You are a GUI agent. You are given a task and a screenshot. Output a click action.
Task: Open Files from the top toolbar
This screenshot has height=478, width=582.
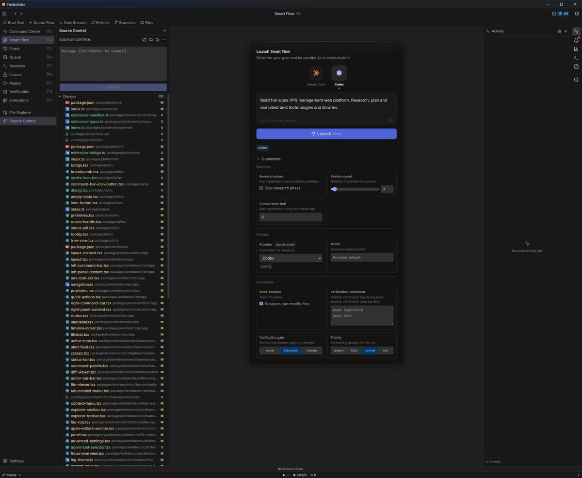[x=147, y=22]
